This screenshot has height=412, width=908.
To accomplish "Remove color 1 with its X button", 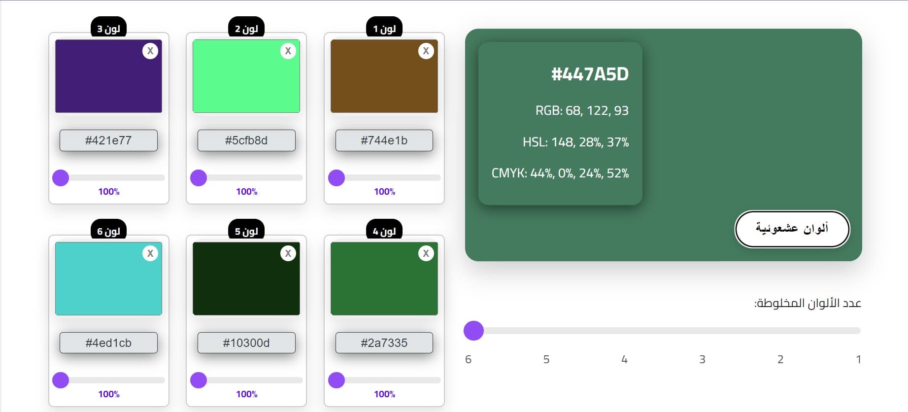I will [426, 51].
